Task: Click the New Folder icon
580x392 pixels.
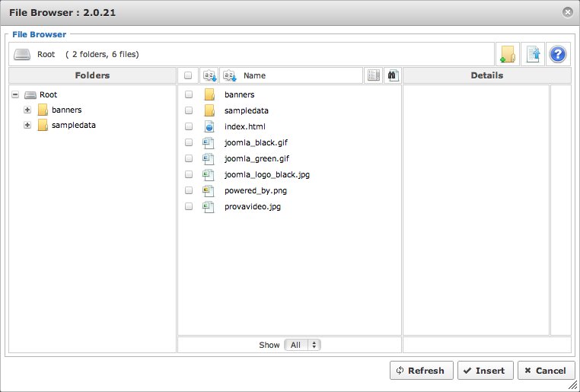Action: 507,54
